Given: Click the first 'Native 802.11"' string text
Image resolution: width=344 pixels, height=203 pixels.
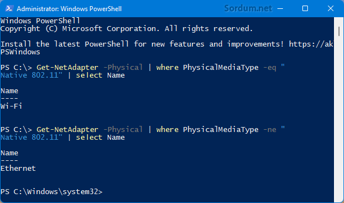Looking at the screenshot, I should [32, 75].
